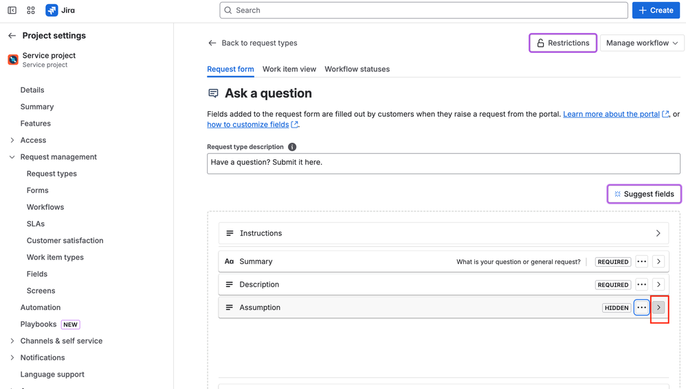This screenshot has width=686, height=389.
Task: Open the how to customize fields link
Action: point(248,124)
